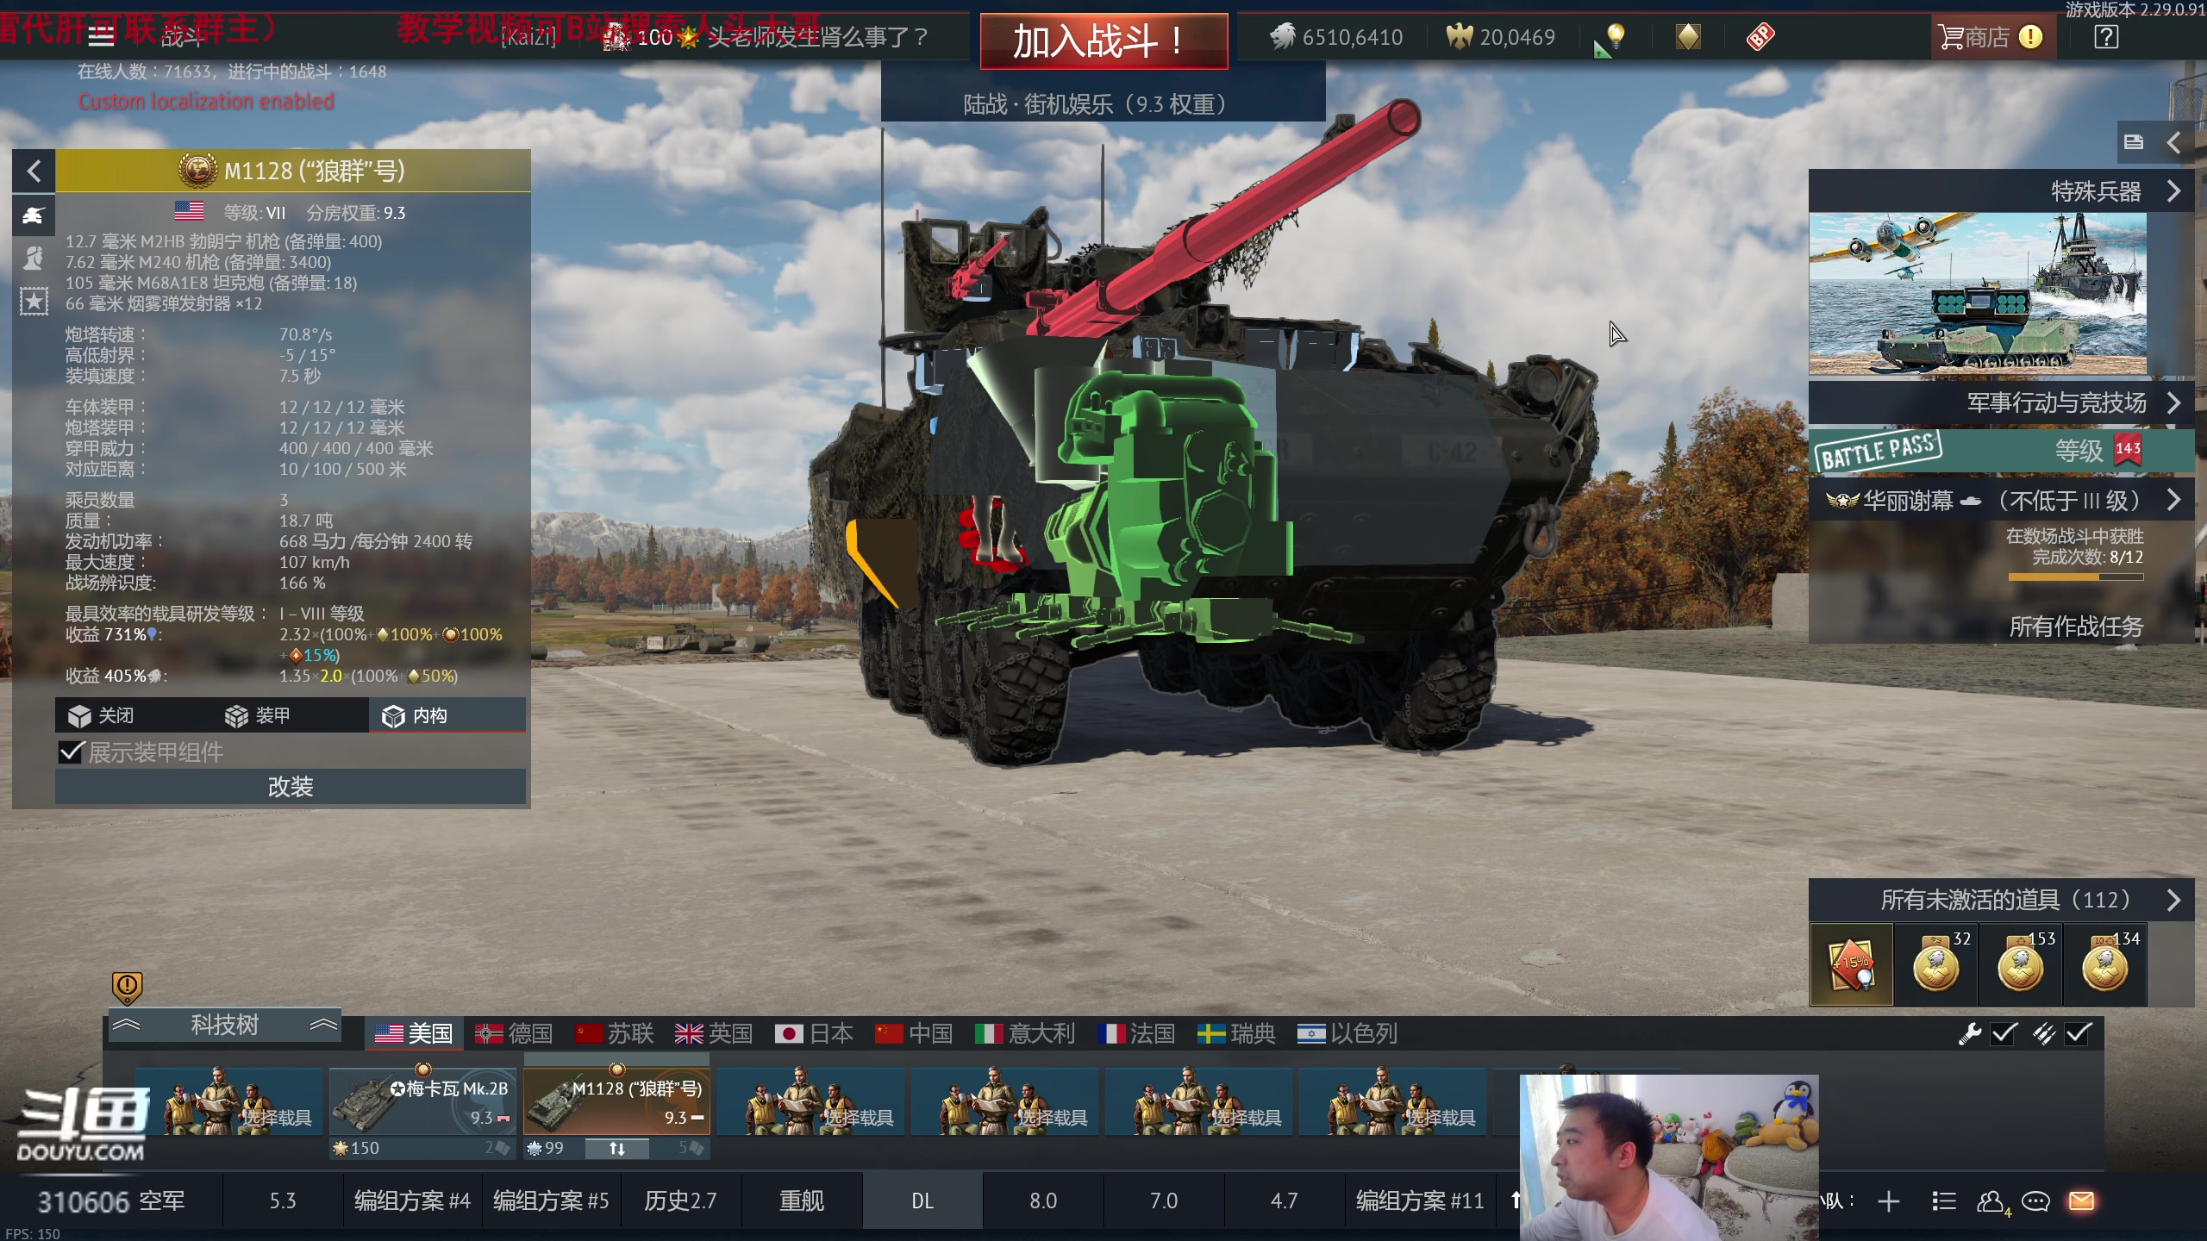Switch to 法国 nation tab
The width and height of the screenshot is (2207, 1241).
[x=1136, y=1033]
